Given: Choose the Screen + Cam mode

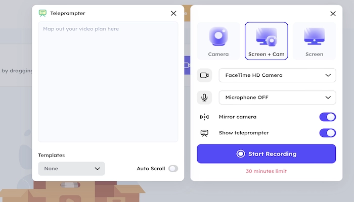Looking at the screenshot, I should tap(267, 41).
